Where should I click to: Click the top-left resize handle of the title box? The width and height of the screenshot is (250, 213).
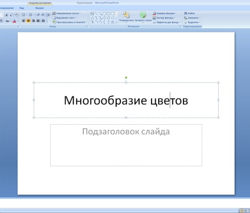tap(34, 82)
